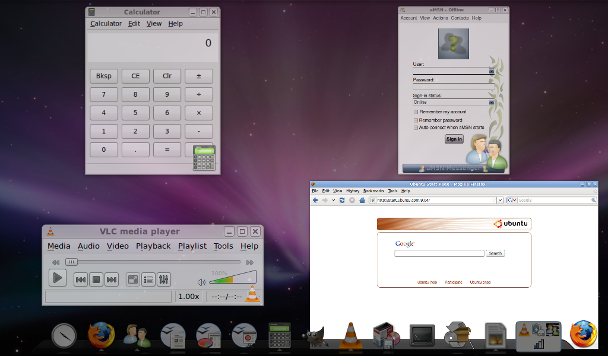Screen dimensions: 608x356
Task: Click VLC's previous track button
Action: 81,279
